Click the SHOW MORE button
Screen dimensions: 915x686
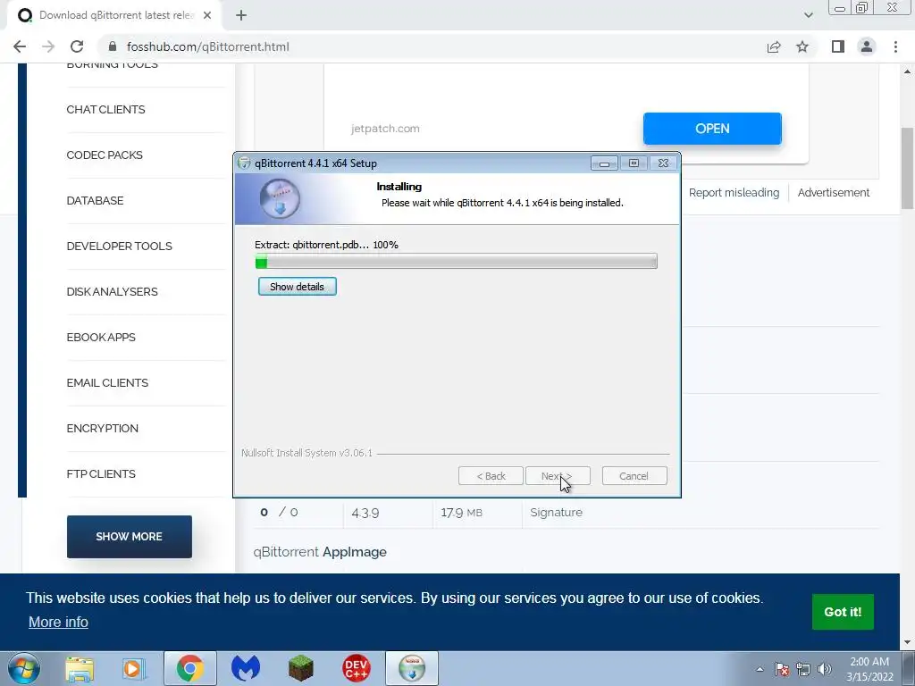[129, 537]
